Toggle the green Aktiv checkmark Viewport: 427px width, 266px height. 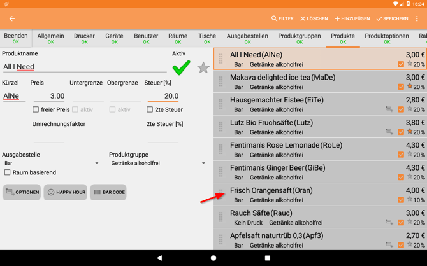click(181, 67)
